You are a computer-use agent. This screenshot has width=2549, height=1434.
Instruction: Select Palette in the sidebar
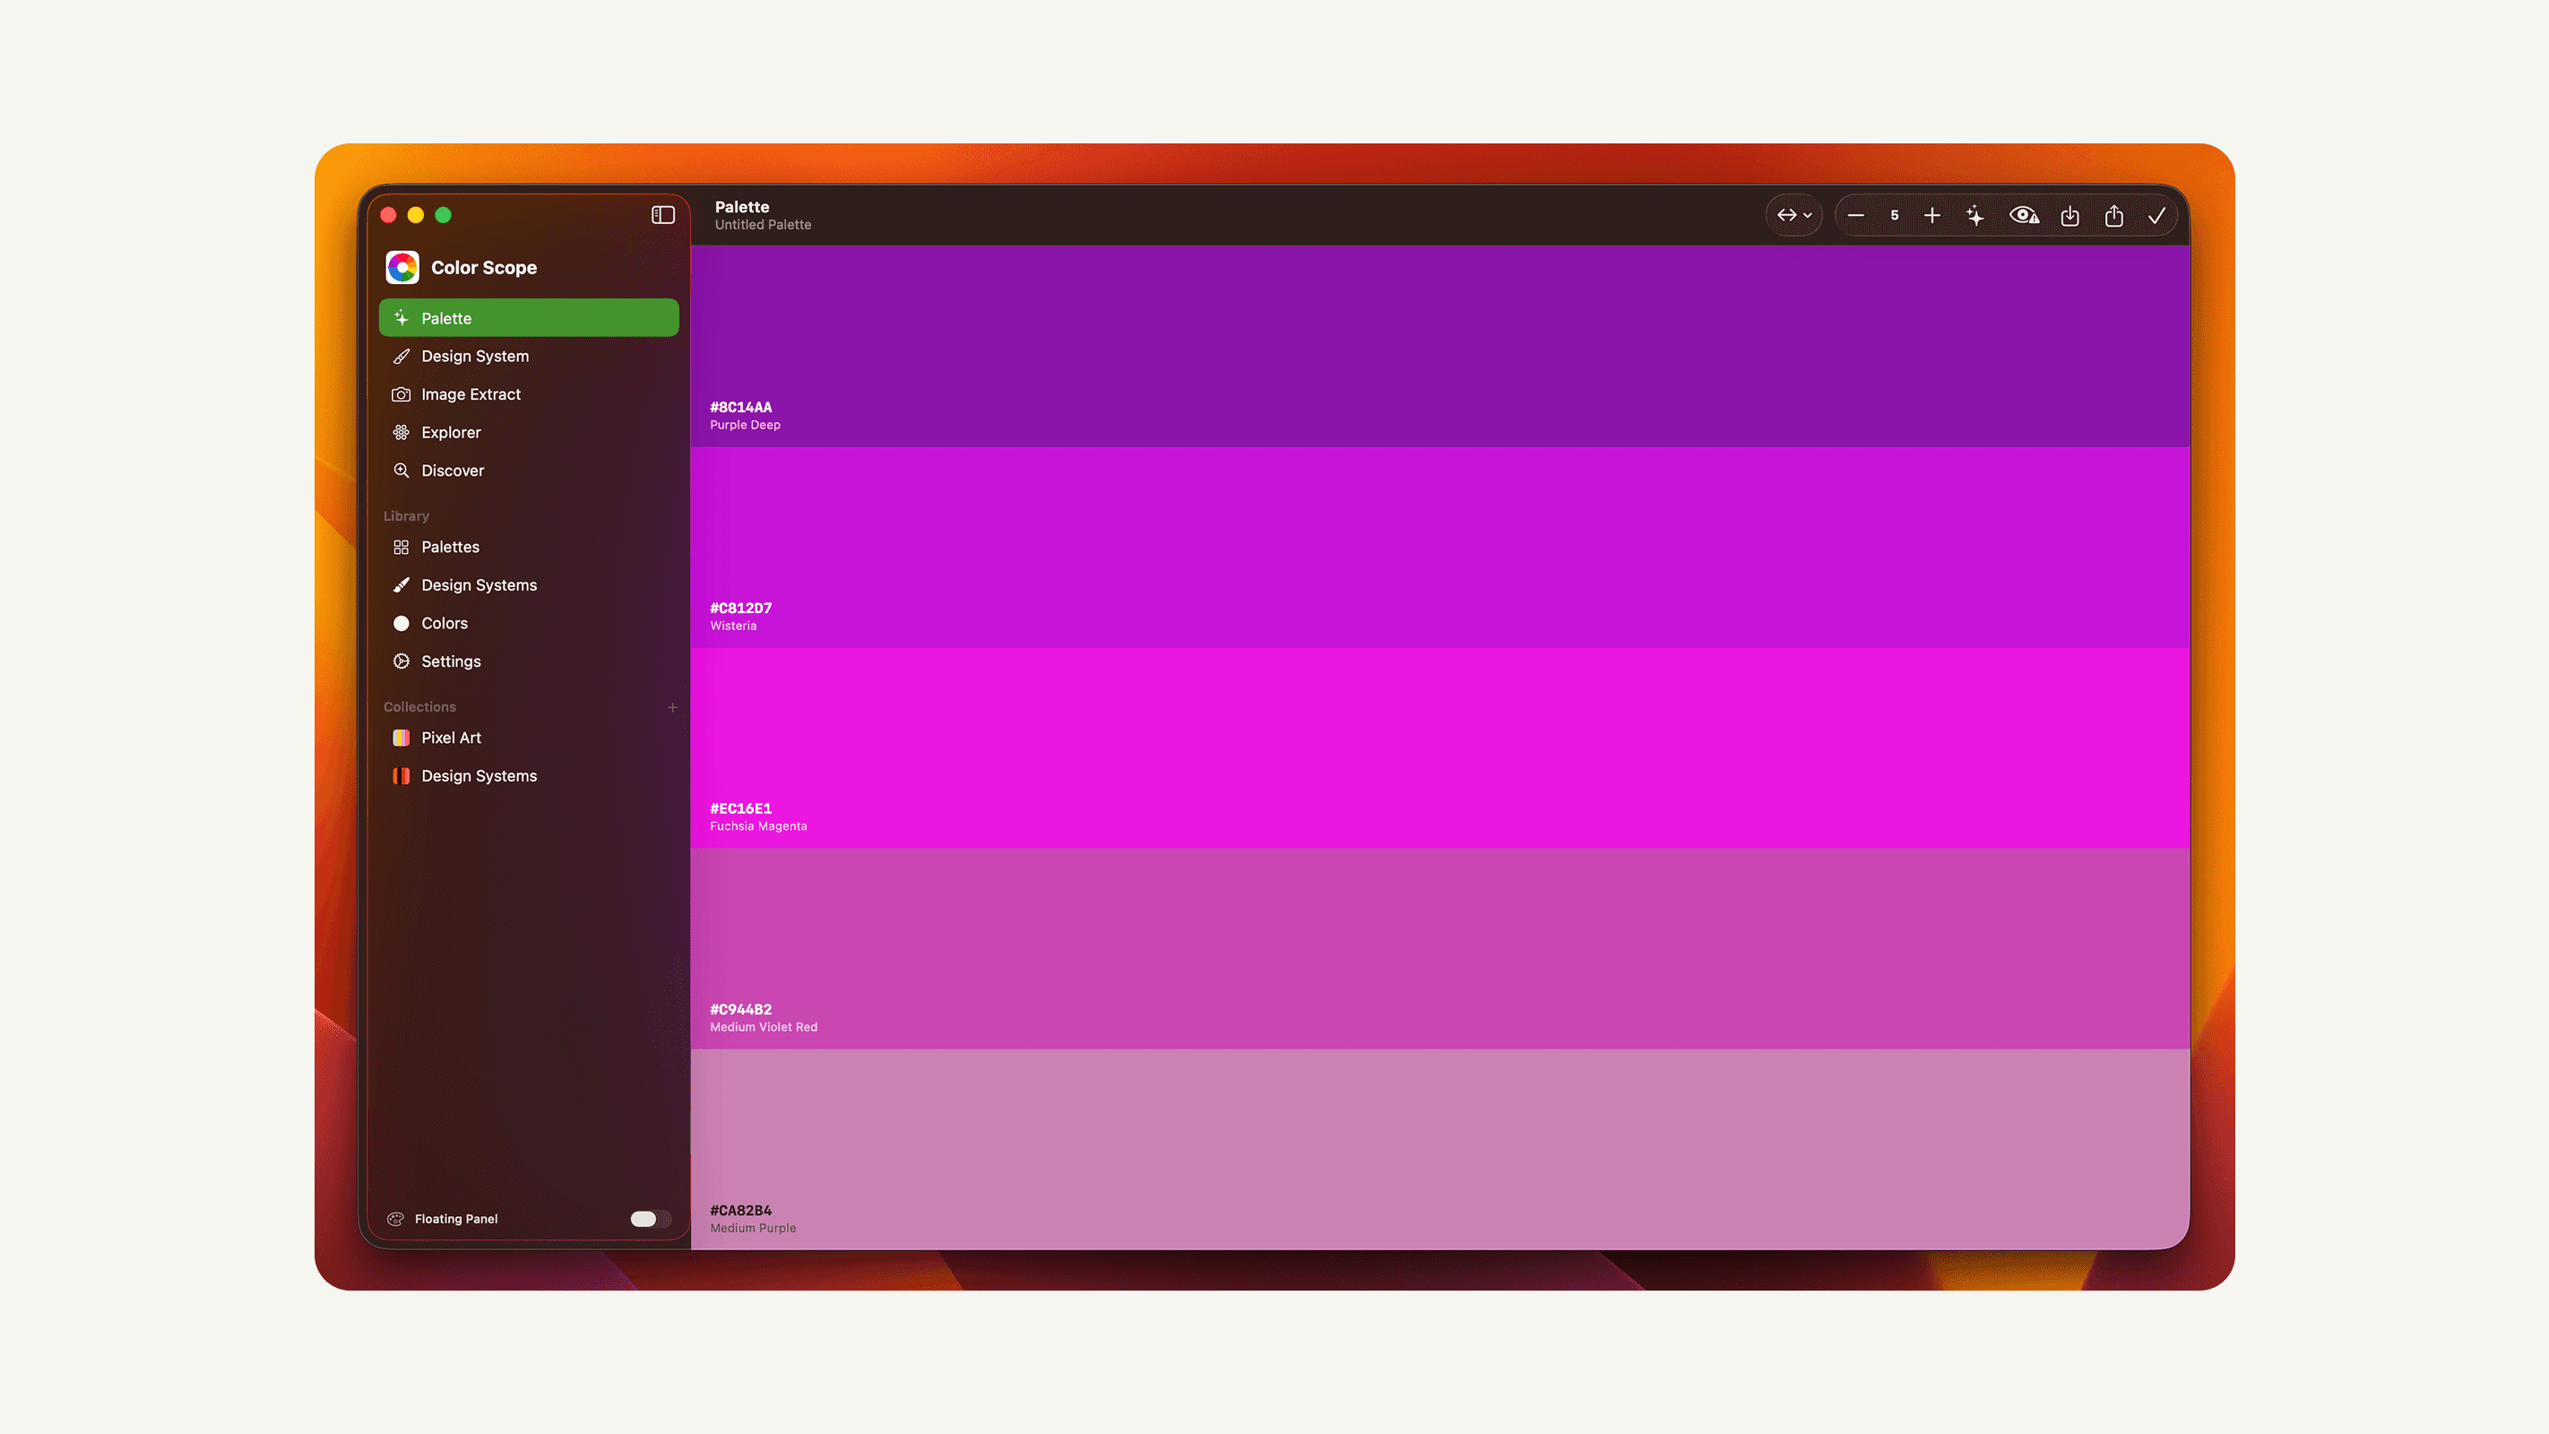point(529,317)
